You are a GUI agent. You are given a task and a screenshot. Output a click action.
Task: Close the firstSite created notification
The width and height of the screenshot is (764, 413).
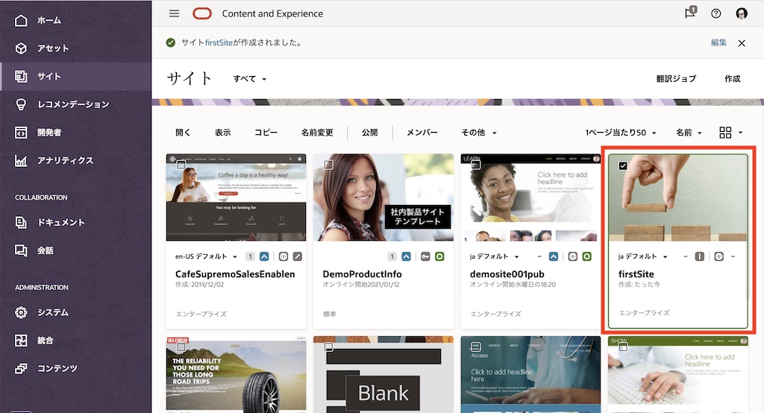742,43
